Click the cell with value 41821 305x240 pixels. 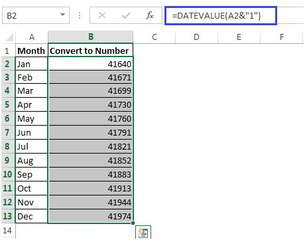click(90, 146)
